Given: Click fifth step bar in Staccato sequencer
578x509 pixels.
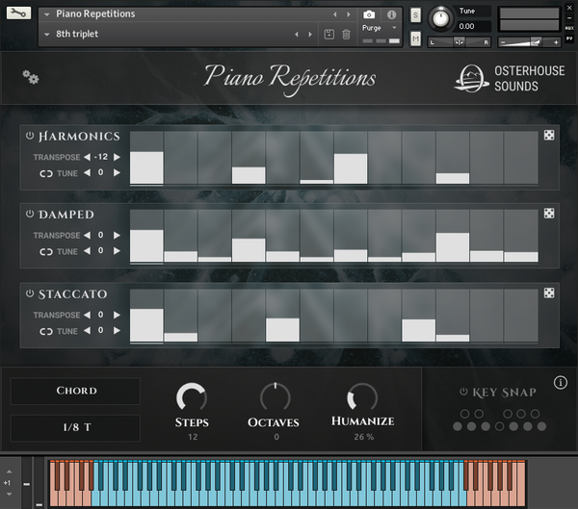Looking at the screenshot, I should tap(282, 316).
